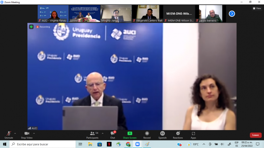Expand participants options caret

(103, 134)
